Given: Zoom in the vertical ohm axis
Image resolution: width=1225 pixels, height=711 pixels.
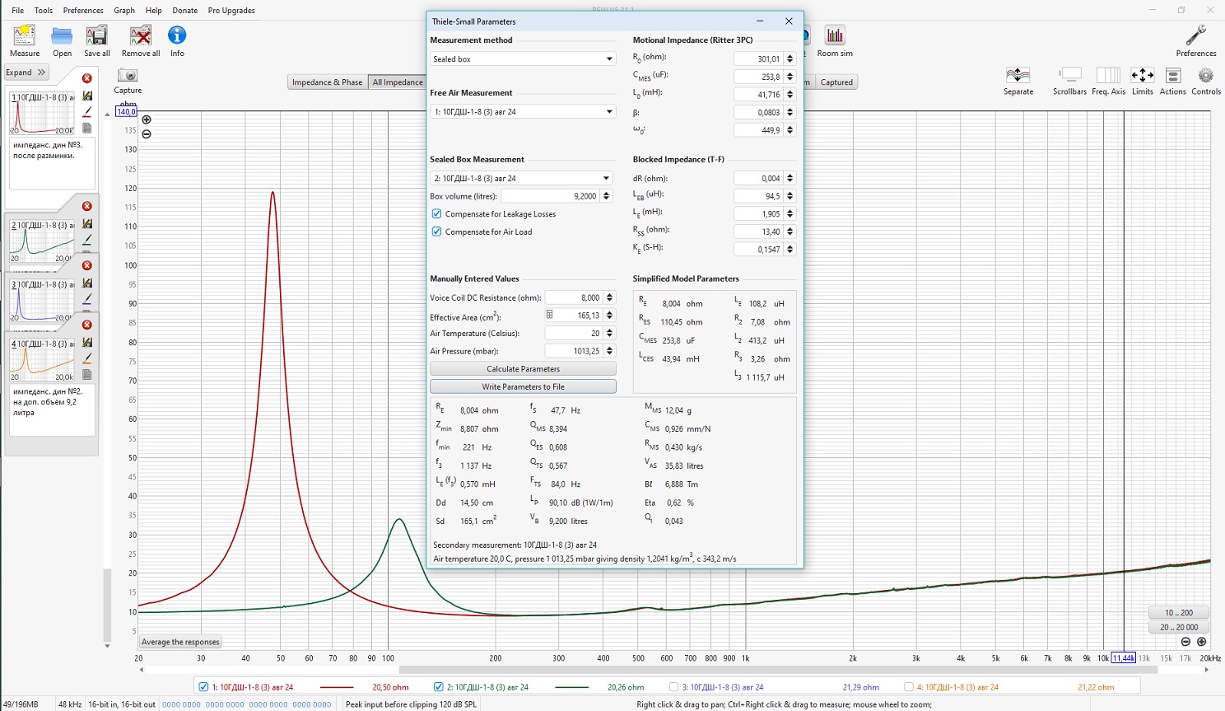Looking at the screenshot, I should click(x=147, y=119).
